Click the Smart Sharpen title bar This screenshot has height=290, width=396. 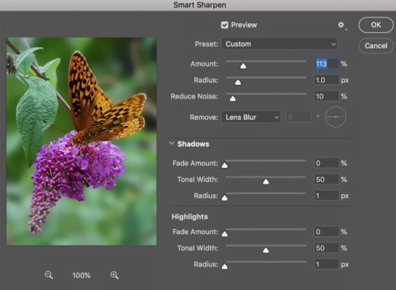(198, 5)
